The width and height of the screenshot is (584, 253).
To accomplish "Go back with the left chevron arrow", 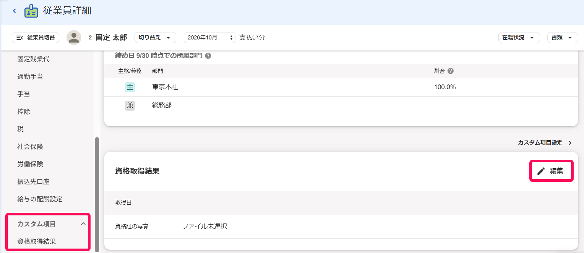I will pyautogui.click(x=14, y=11).
